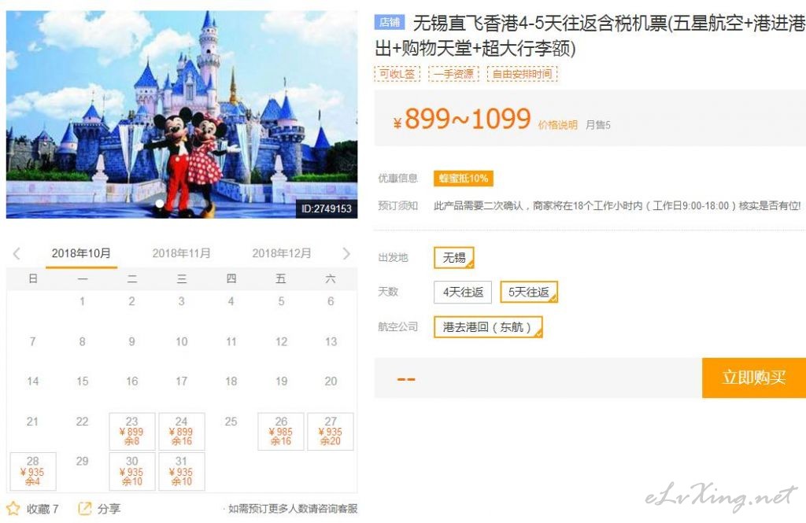This screenshot has width=806, height=523.
Task: Pick October 26 priced ¥985
Action: tap(281, 431)
